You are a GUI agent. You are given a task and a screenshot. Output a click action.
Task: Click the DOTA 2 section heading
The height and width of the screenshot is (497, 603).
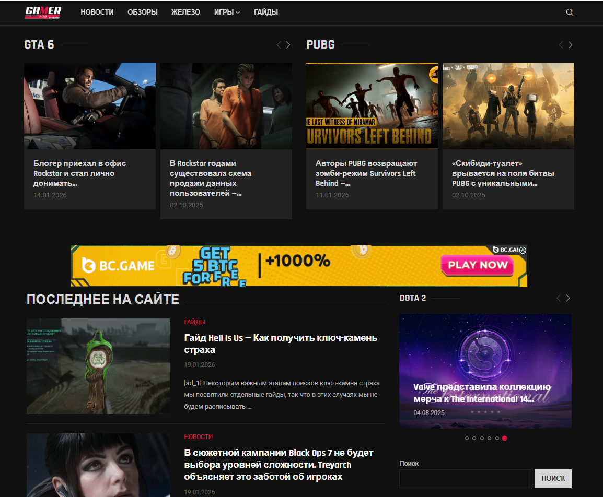tap(413, 298)
